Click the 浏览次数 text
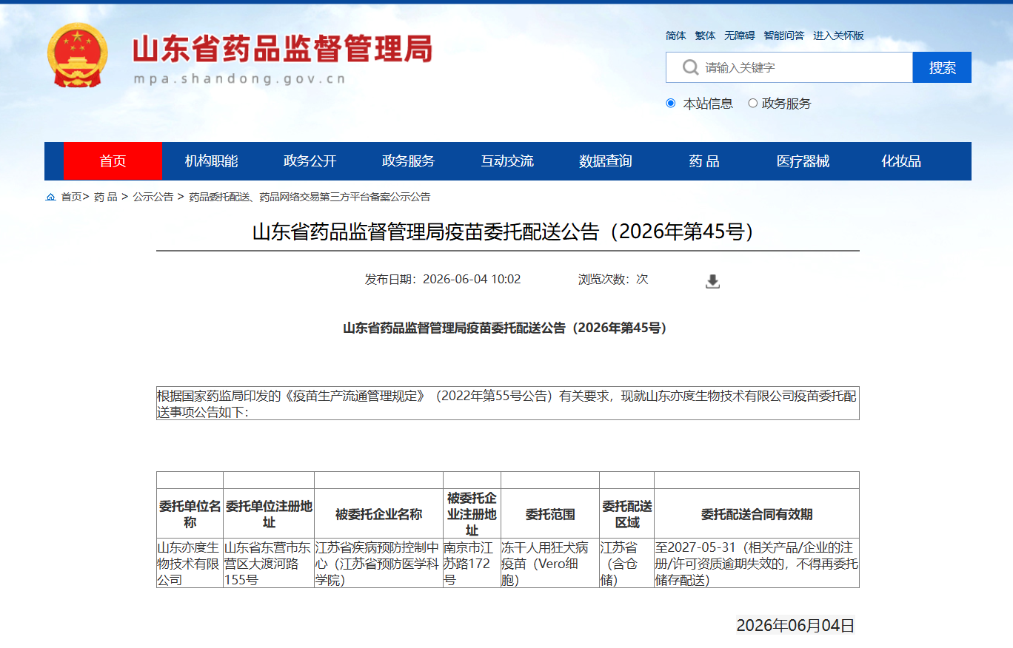 coord(613,279)
